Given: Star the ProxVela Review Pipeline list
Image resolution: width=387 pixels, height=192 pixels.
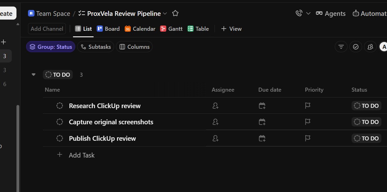Looking at the screenshot, I should pos(175,13).
